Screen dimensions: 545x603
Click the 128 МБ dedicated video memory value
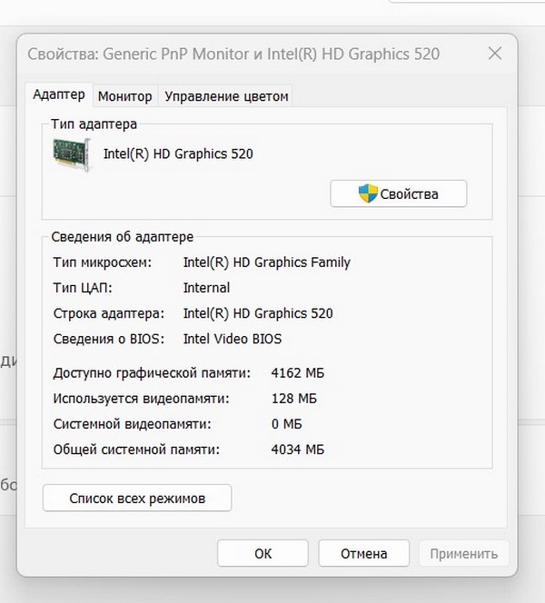(294, 399)
